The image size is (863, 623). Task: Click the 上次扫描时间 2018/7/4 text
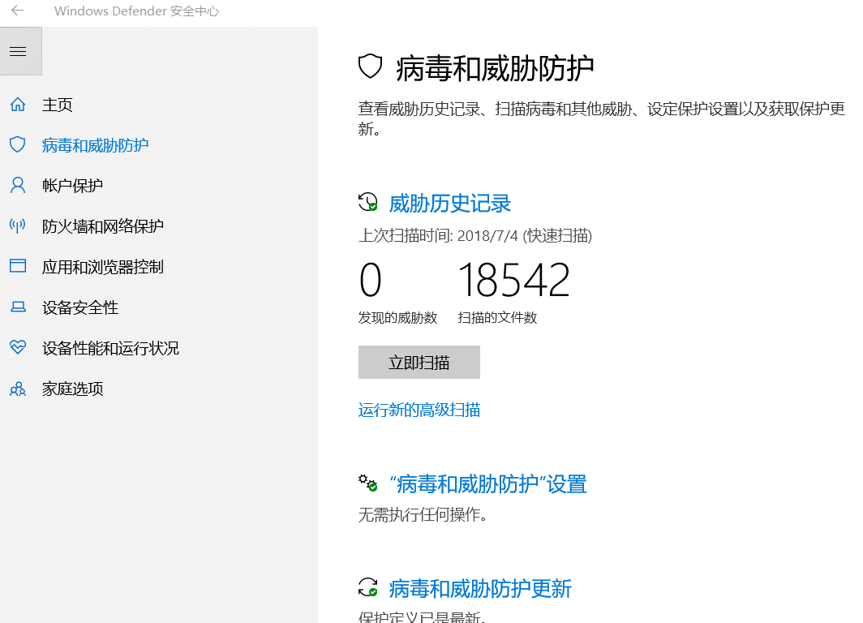coord(475,235)
